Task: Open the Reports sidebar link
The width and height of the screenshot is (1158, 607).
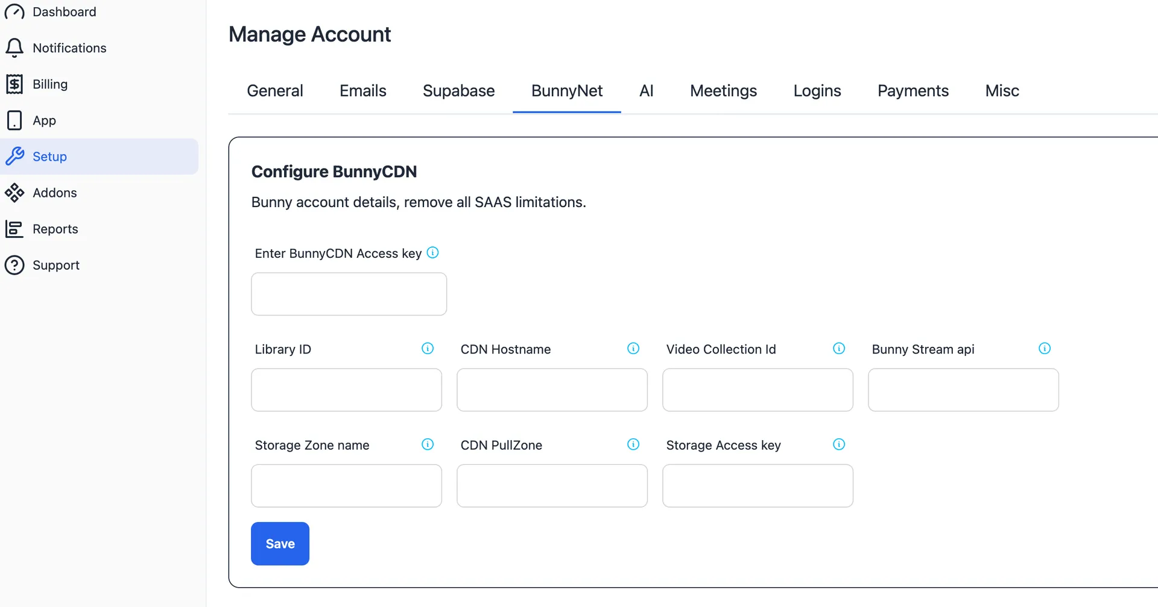Action: (x=99, y=229)
